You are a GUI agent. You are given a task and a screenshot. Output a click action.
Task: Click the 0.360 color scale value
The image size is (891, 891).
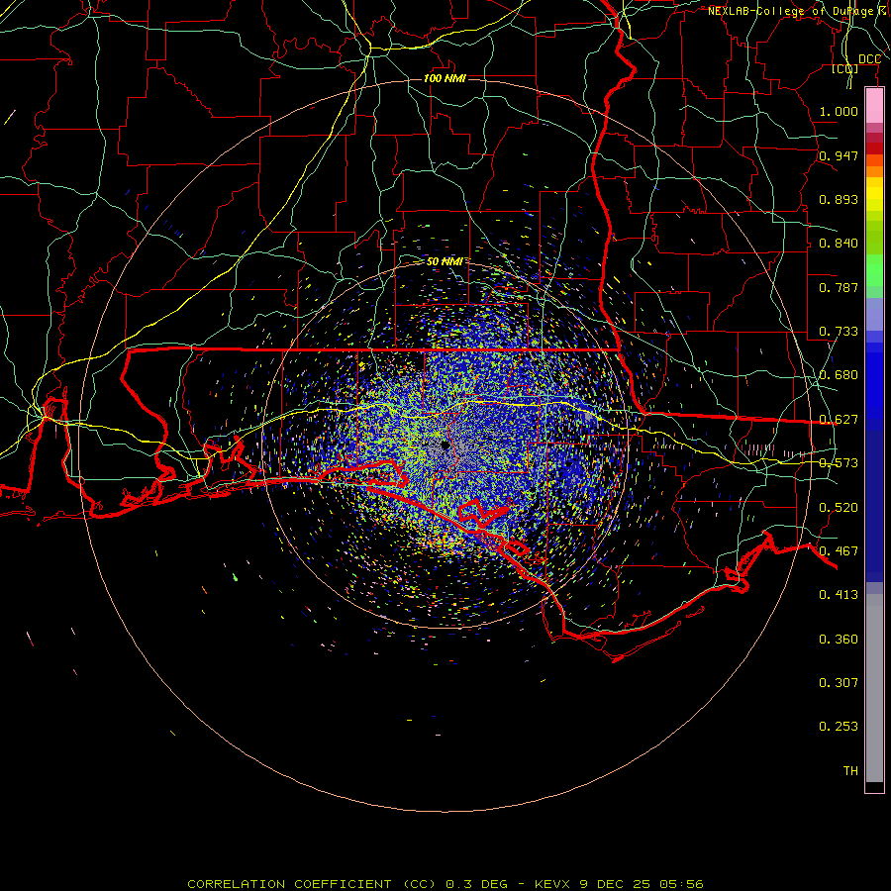tap(839, 640)
